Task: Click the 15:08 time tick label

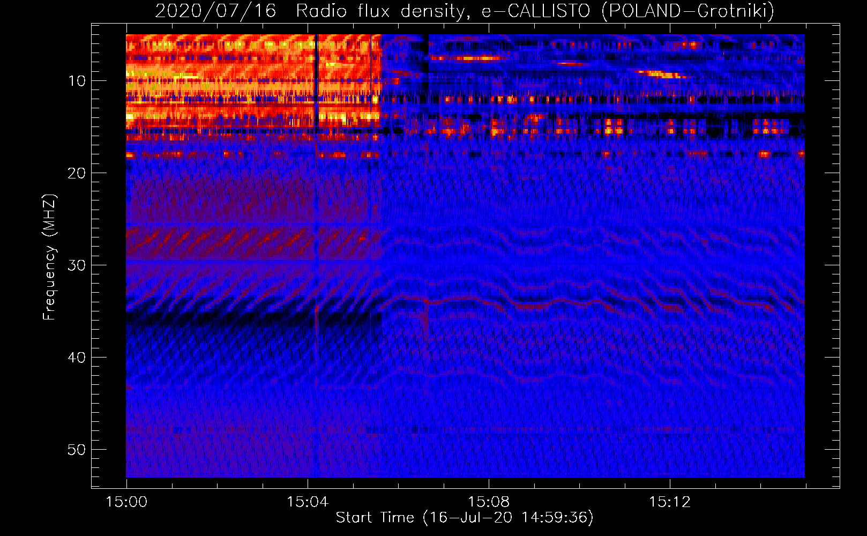Action: click(x=489, y=502)
